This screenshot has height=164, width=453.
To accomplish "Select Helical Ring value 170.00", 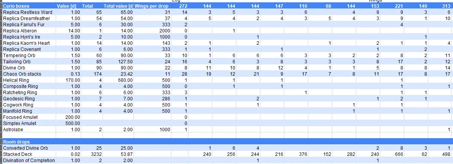I will [x=73, y=80].
